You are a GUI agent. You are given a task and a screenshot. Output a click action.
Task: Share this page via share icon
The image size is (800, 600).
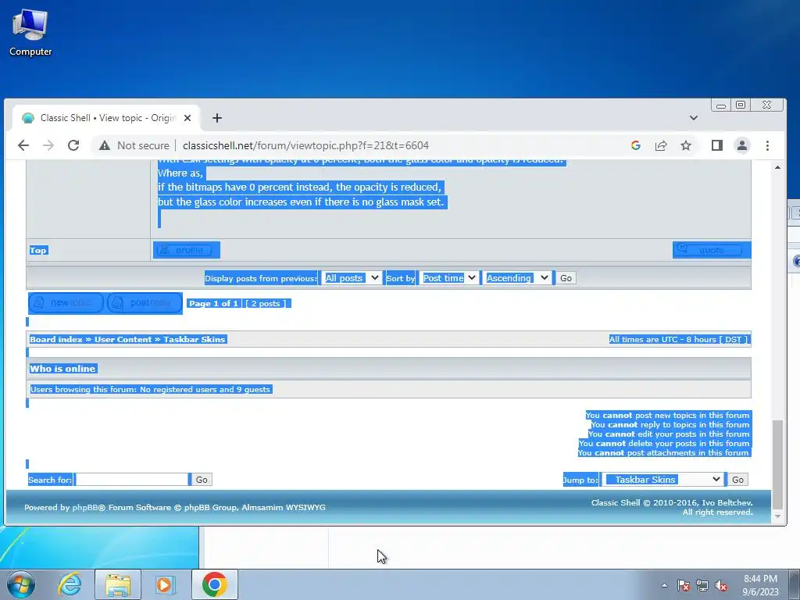point(661,145)
